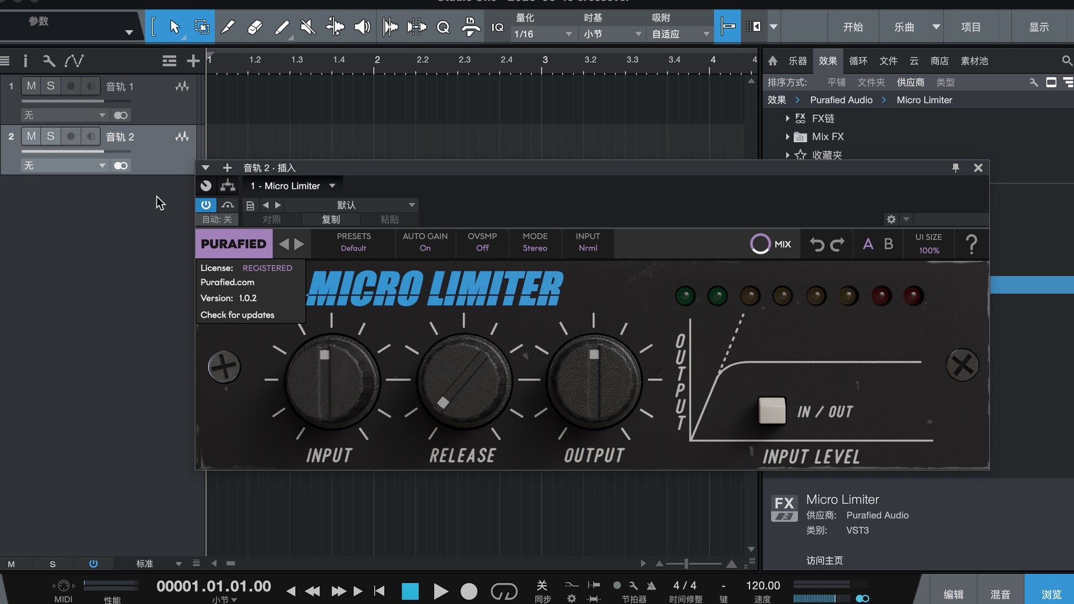Viewport: 1074px width, 604px height.
Task: Click the Micro Limiter redo arrow
Action: 837,244
